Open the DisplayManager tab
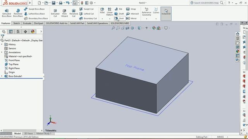Image resolution: width=248 pixels, height=139 pixels. pyautogui.click(x=33, y=32)
